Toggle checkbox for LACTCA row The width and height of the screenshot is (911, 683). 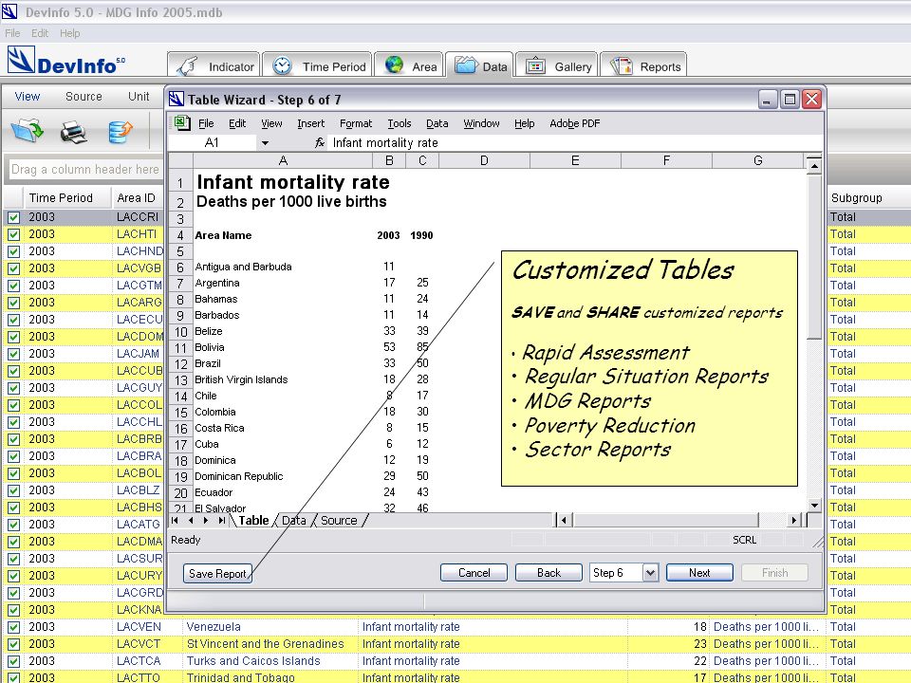click(13, 661)
